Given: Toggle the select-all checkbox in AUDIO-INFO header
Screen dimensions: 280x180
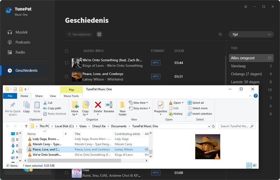Looking at the screenshot, I should [x=66, y=51].
